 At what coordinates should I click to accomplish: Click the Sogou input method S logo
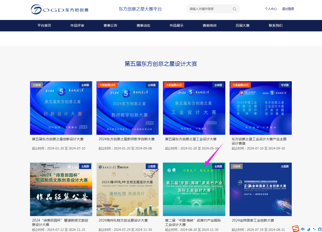[x=296, y=229]
